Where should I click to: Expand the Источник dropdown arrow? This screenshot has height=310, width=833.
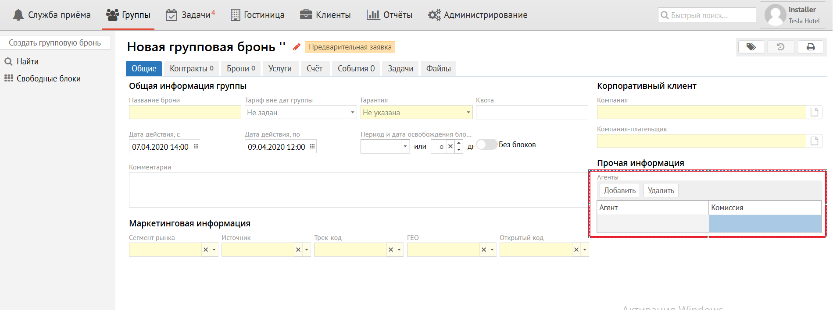(307, 250)
